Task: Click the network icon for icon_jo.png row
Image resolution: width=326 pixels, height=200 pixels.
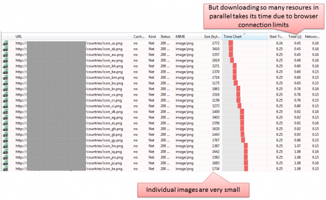Action: click(x=5, y=163)
